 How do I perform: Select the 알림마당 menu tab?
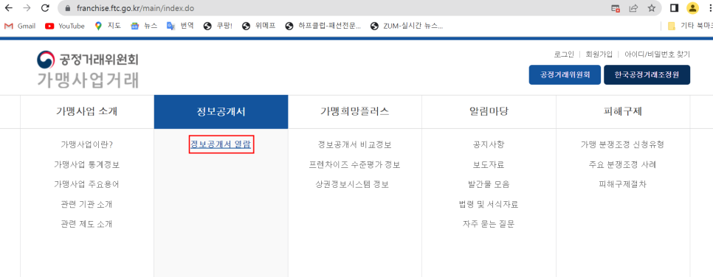(x=489, y=112)
